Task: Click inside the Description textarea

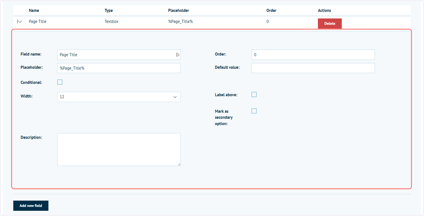Action: click(119, 150)
